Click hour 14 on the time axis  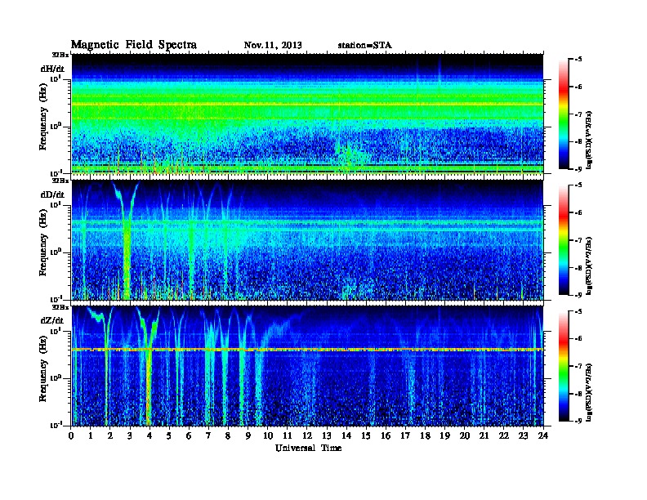click(x=346, y=435)
